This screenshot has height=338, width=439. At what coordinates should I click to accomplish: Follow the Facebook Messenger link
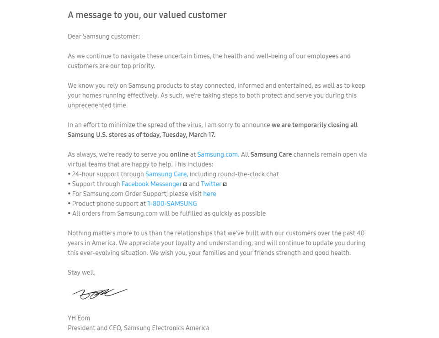pyautogui.click(x=152, y=184)
